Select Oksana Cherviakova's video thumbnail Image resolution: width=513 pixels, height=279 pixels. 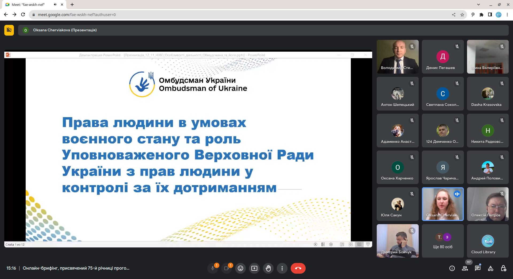click(x=443, y=204)
